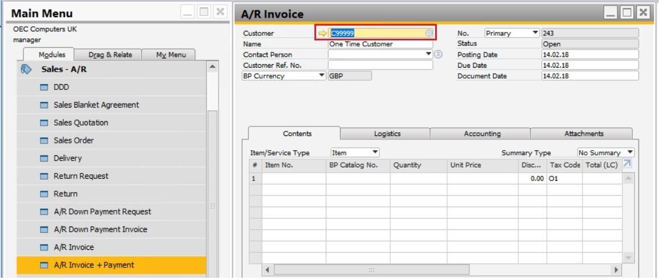The width and height of the screenshot is (659, 280).
Task: Click the Delivery window icon
Action: pyautogui.click(x=44, y=158)
